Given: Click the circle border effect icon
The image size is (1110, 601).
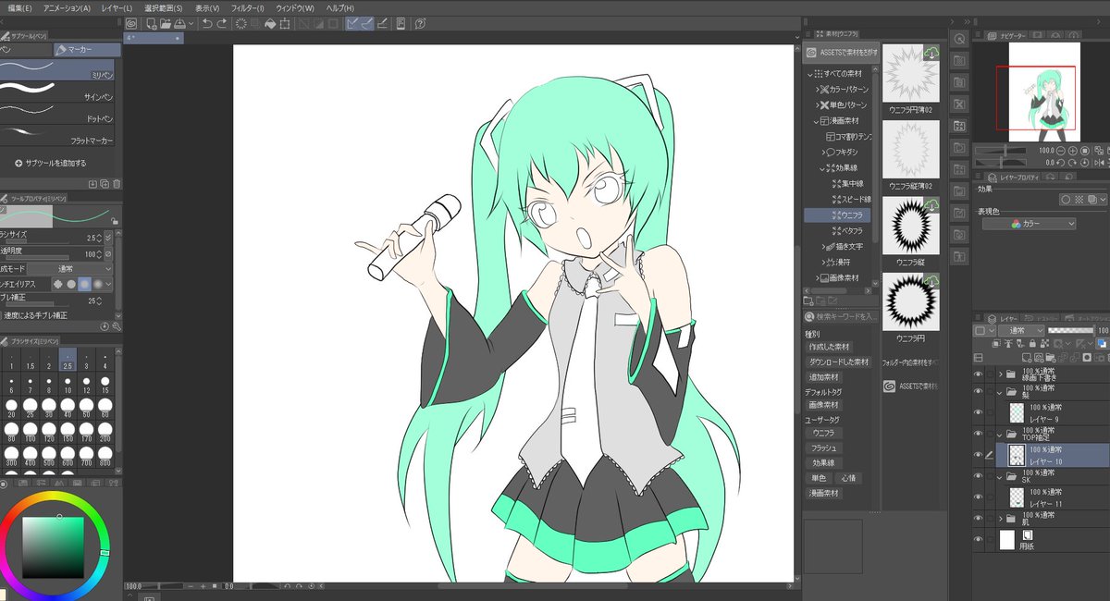Looking at the screenshot, I should point(1066,199).
